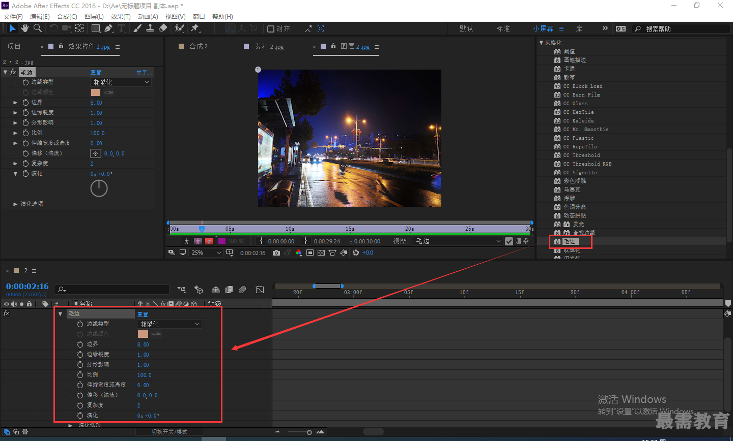Viewport: 733px width, 441px height.
Task: Toggle stopwatch for 复杂度 in effect controls
Action: pyautogui.click(x=25, y=164)
